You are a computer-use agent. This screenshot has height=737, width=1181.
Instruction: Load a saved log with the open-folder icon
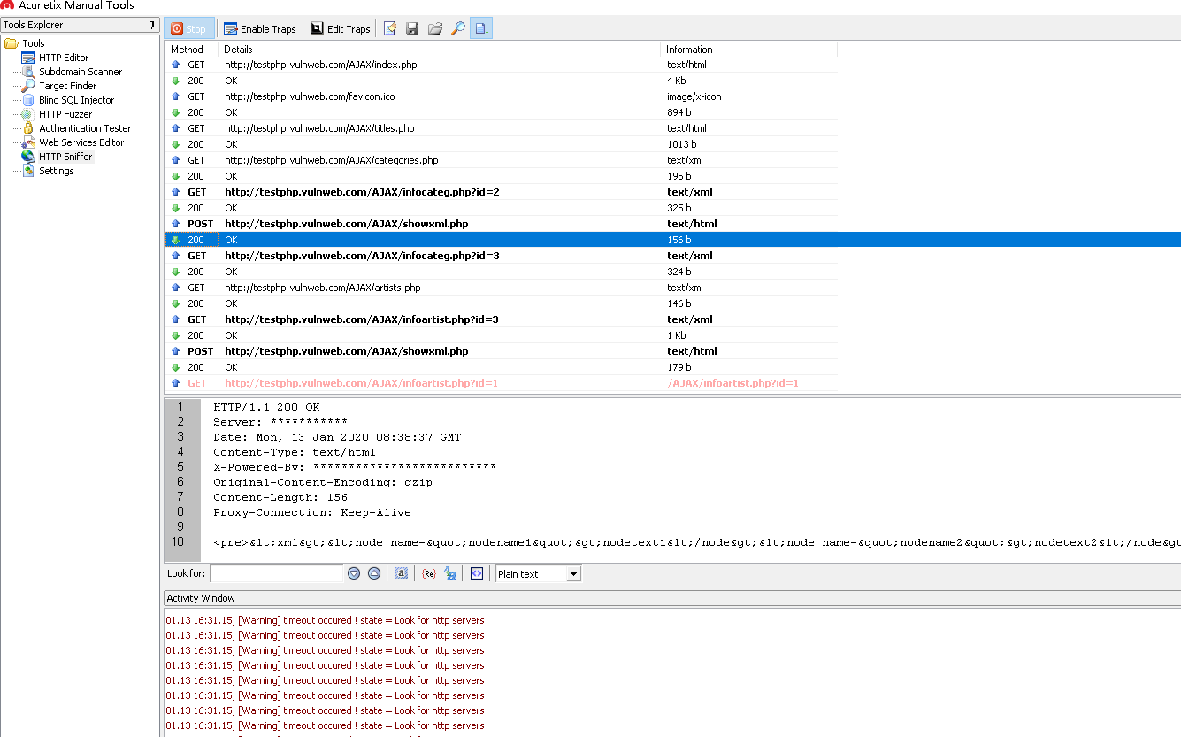[x=435, y=29]
